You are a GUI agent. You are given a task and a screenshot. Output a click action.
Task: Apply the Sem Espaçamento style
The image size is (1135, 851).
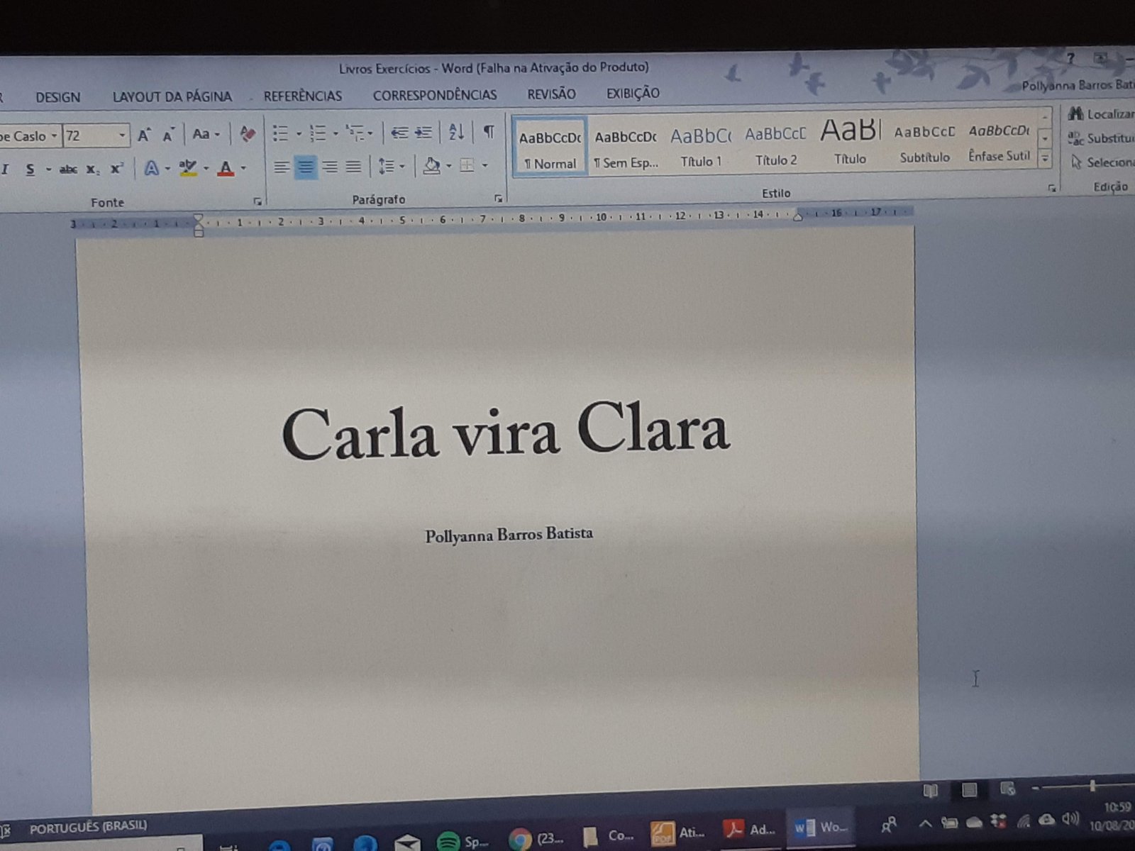point(626,147)
